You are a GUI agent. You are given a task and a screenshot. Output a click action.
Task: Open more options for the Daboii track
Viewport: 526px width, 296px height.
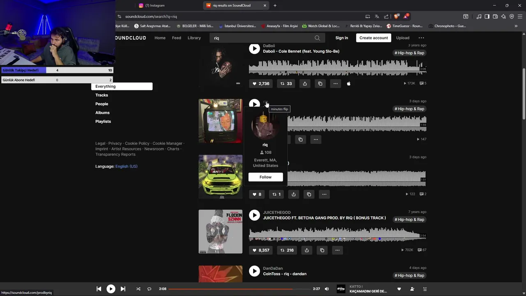(335, 83)
